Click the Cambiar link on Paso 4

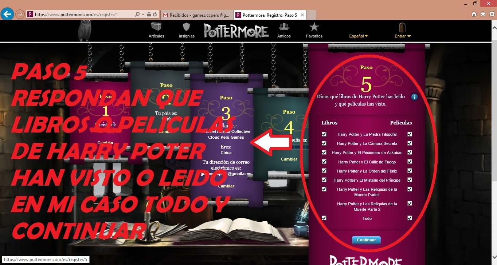[289, 159]
